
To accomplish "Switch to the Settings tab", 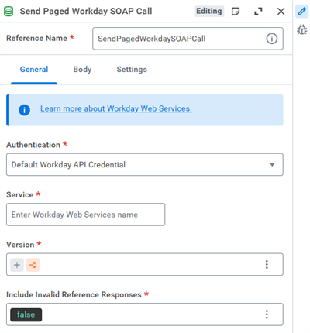I will 132,70.
